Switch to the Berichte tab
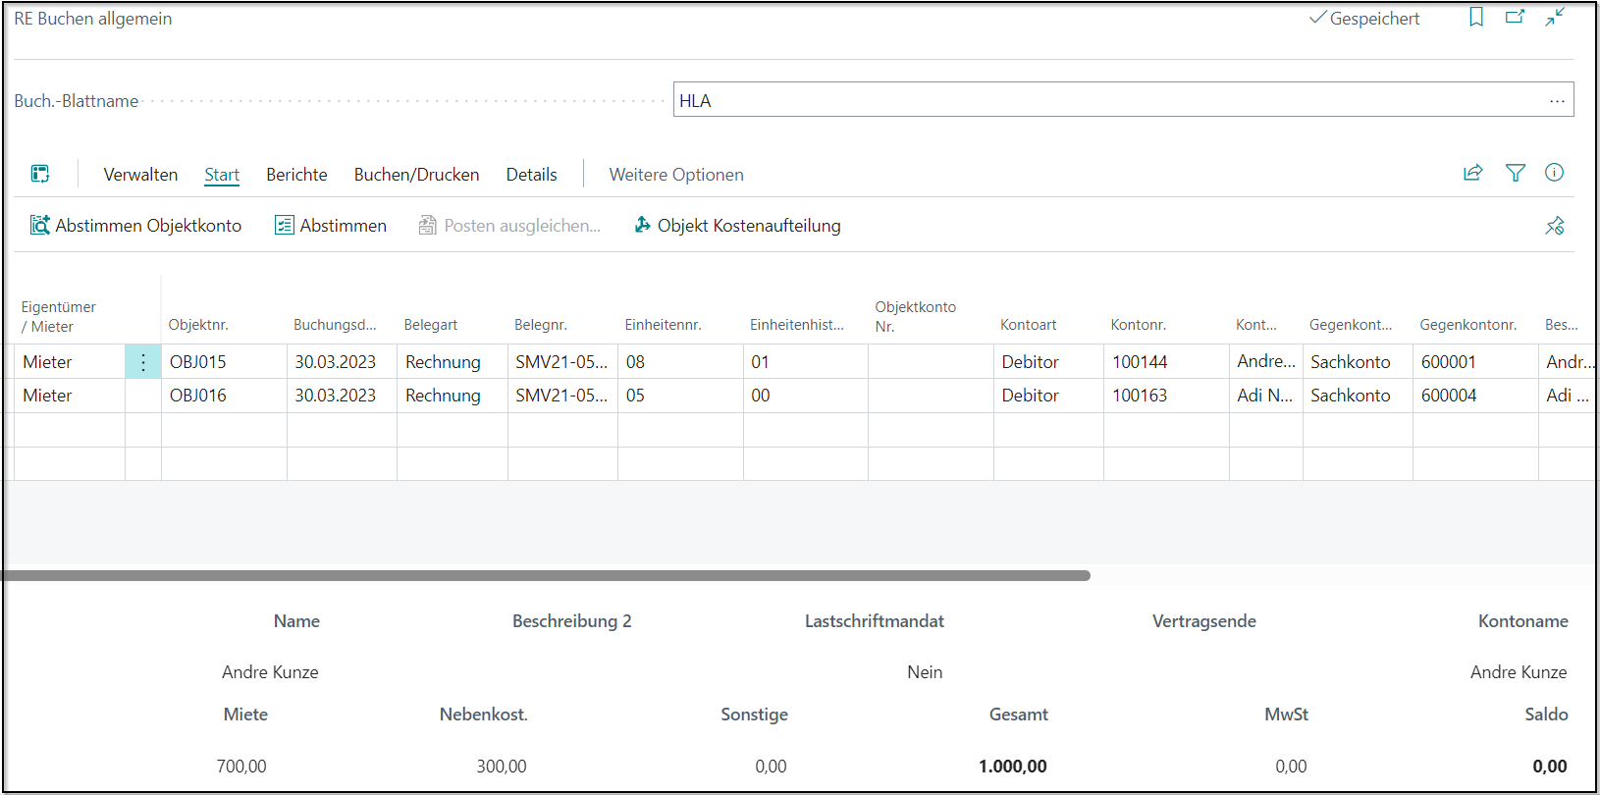 [296, 175]
